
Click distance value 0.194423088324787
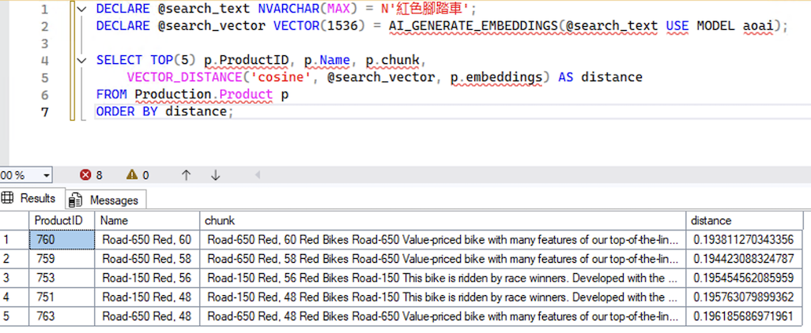pos(745,259)
